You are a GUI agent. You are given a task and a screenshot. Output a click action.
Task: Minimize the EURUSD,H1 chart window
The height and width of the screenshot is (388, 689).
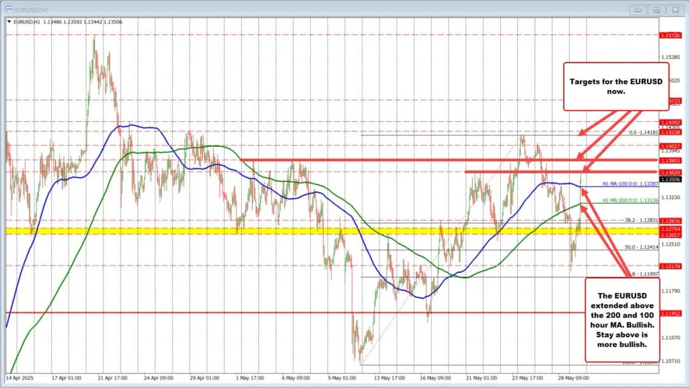(637, 9)
